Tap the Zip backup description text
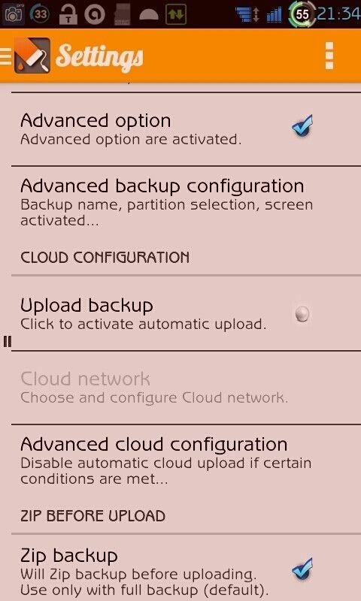This screenshot has height=601, width=361. tap(144, 581)
